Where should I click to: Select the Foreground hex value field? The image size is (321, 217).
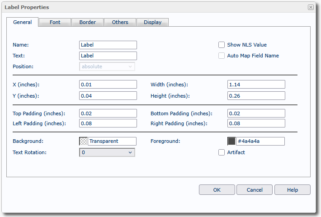point(260,141)
